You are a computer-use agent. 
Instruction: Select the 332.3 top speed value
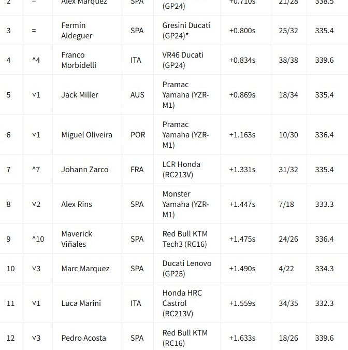(324, 303)
